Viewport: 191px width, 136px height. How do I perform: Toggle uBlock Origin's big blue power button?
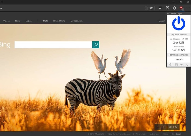pos(179,23)
